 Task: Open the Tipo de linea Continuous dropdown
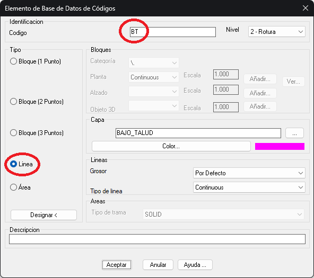click(x=249, y=187)
